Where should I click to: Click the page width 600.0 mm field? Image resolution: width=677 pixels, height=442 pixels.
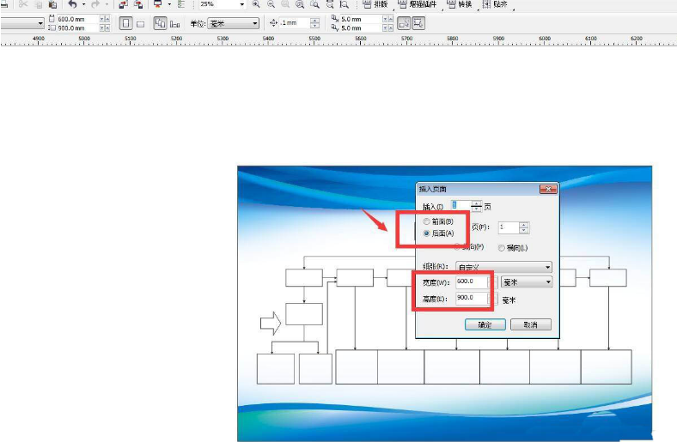point(77,19)
